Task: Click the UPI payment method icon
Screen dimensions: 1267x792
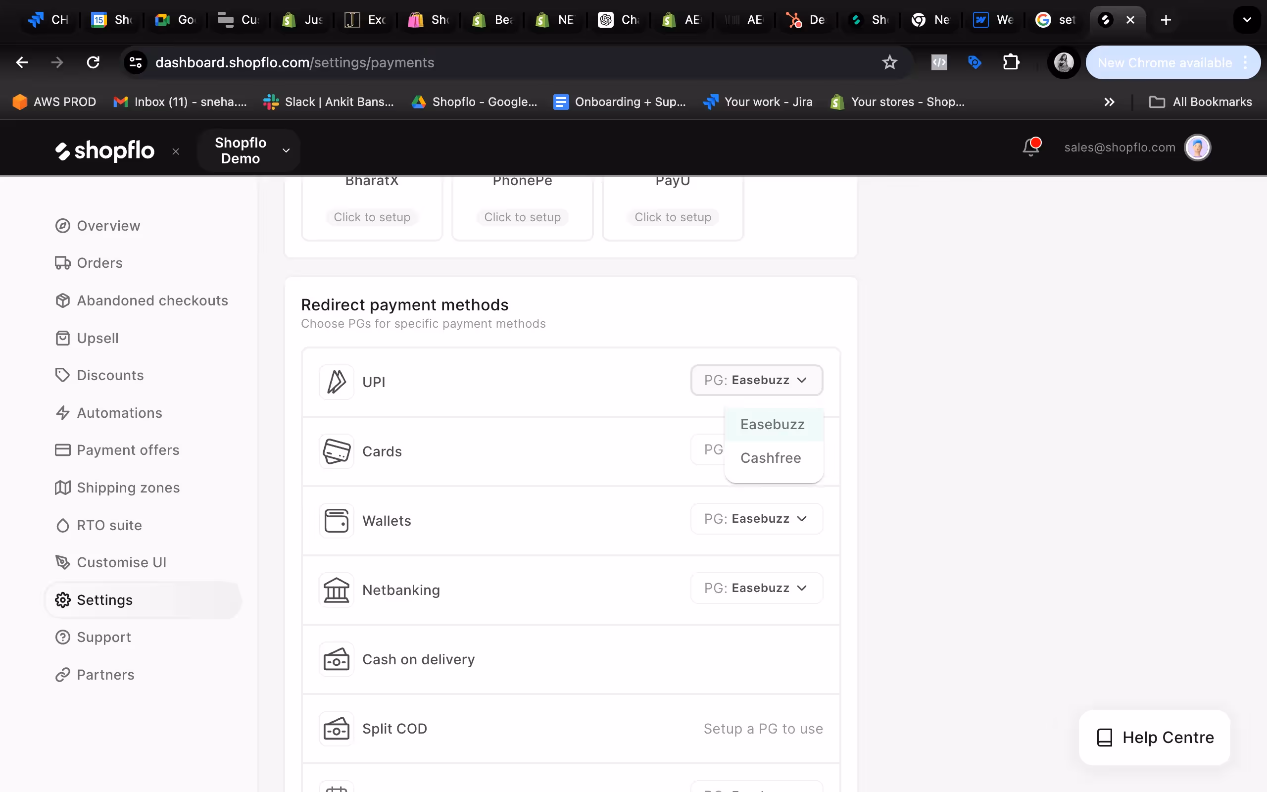Action: click(337, 382)
